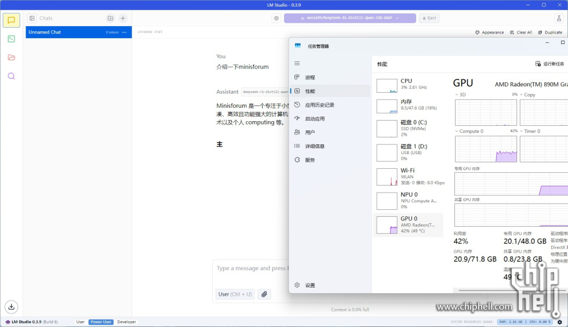Open the loaded model selector dropdown
Screen dimensions: 568x327
[350, 18]
